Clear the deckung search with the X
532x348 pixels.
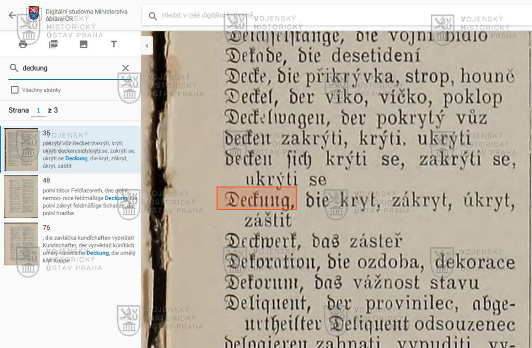(x=125, y=68)
